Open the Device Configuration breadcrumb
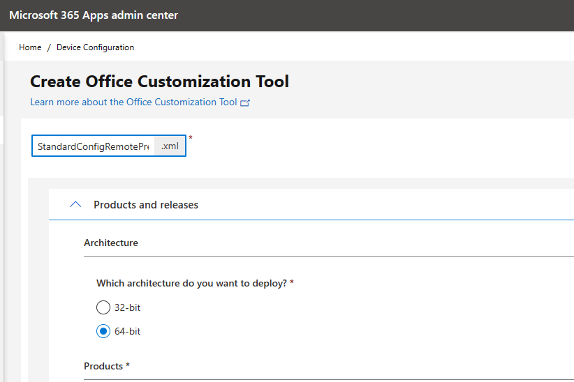This screenshot has height=382, width=574. tap(95, 47)
